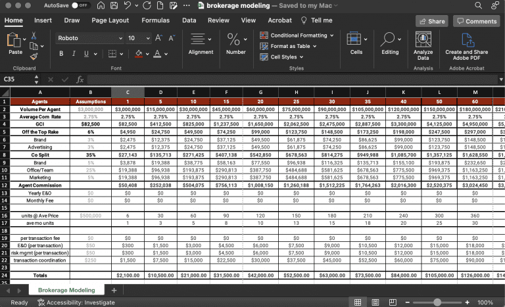Toggle Underline formatting
Image resolution: width=505 pixels, height=307 pixels.
pos(86,54)
